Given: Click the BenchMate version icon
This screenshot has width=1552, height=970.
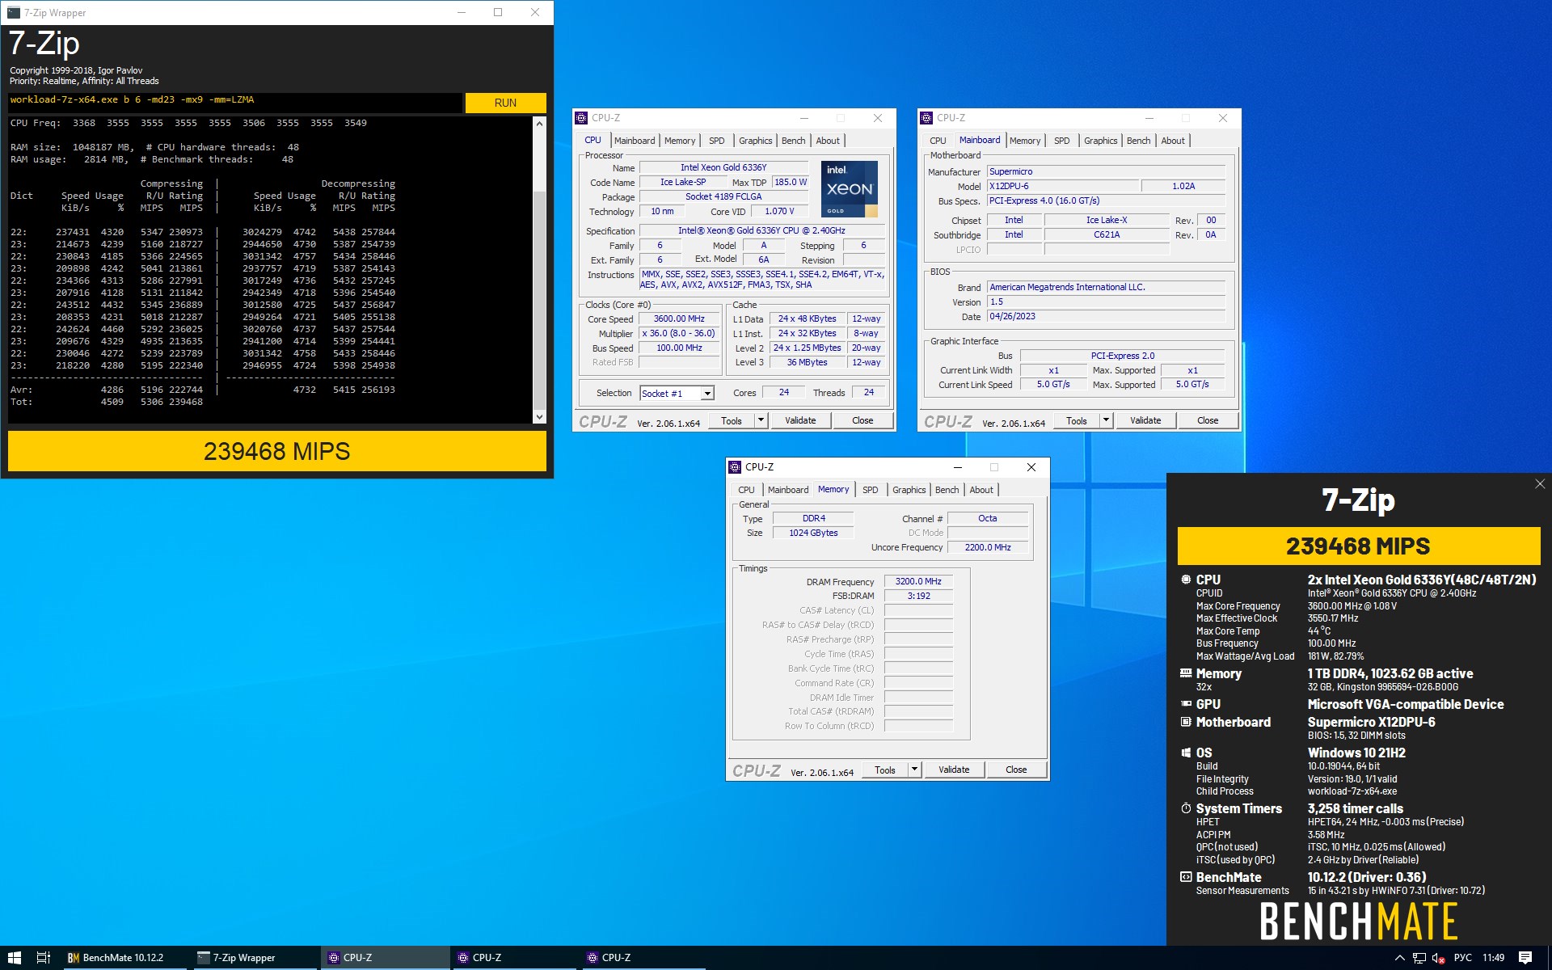Looking at the screenshot, I should (1186, 877).
